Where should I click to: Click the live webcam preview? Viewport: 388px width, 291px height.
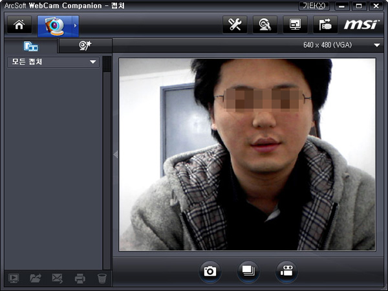247,155
